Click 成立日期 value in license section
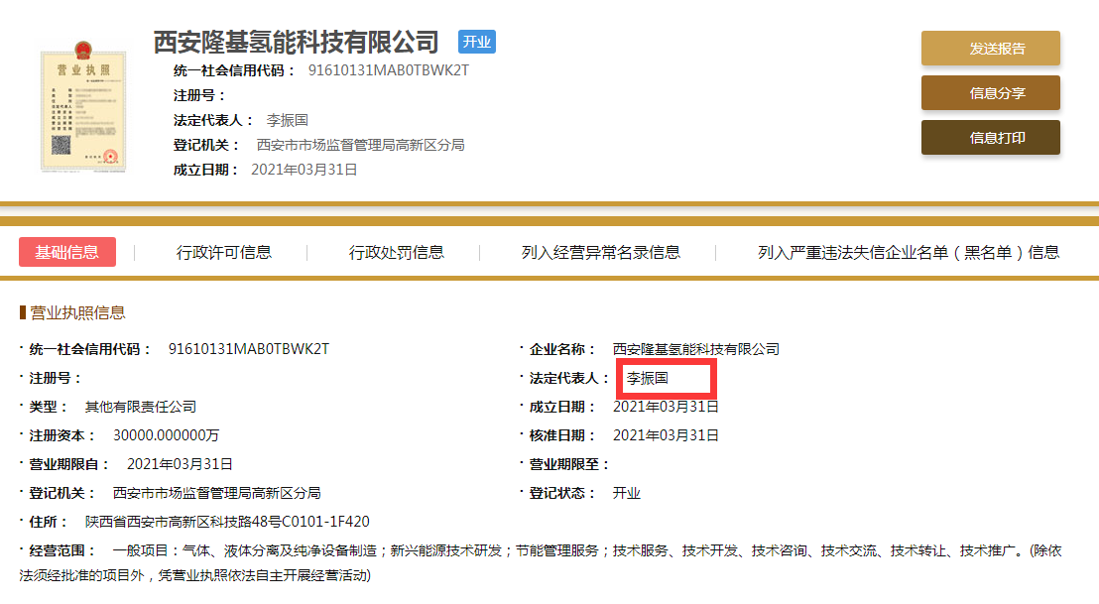The image size is (1099, 604). click(666, 407)
